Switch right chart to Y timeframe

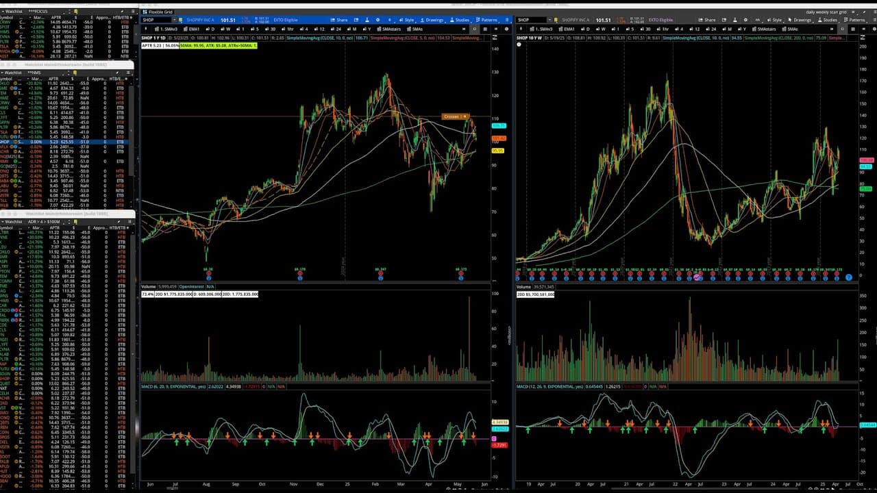742,29
